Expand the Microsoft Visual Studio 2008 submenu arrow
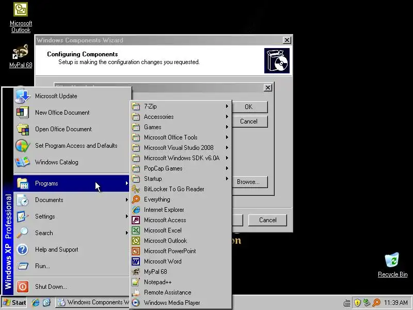 [227, 147]
